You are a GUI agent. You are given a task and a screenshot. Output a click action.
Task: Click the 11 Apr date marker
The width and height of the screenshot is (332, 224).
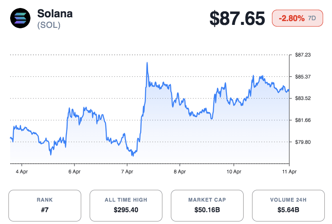[x=289, y=172]
